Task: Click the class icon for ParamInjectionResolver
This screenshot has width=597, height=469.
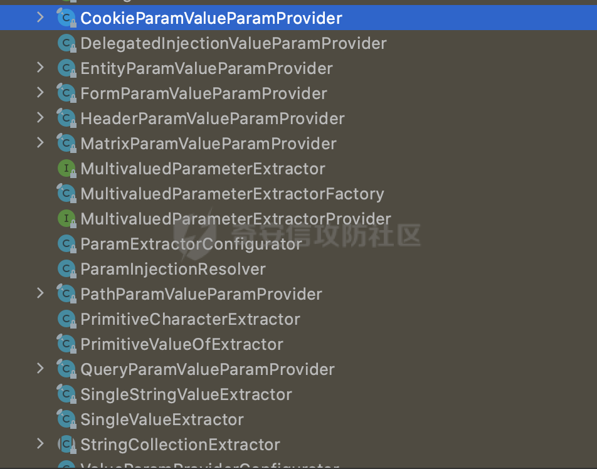Action: coord(66,269)
